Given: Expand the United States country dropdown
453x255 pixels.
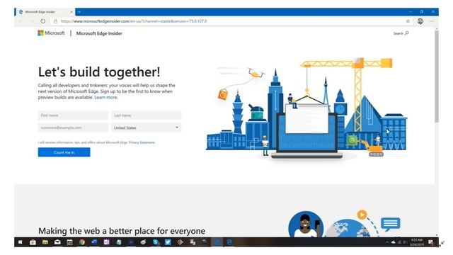Looking at the screenshot, I should [147, 127].
